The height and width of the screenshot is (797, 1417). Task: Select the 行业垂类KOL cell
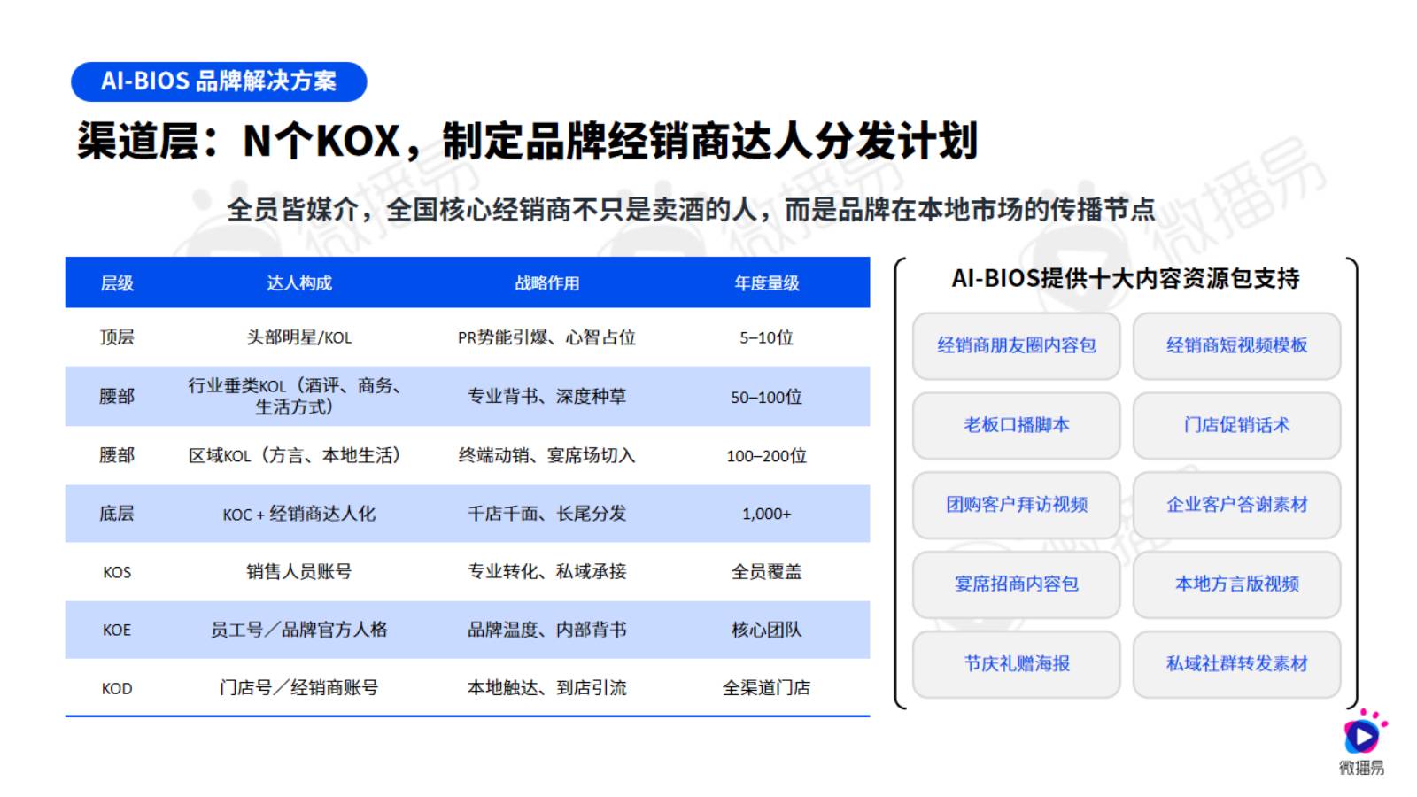(x=295, y=396)
